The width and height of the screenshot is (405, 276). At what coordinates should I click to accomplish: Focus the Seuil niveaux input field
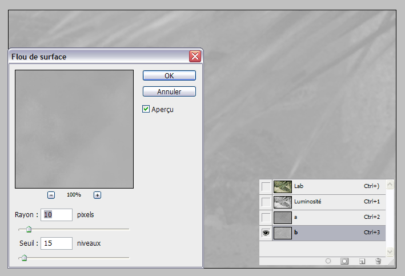57,243
